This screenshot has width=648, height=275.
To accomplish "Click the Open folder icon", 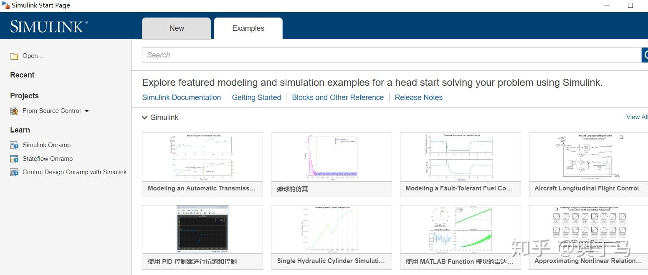I will click(14, 55).
